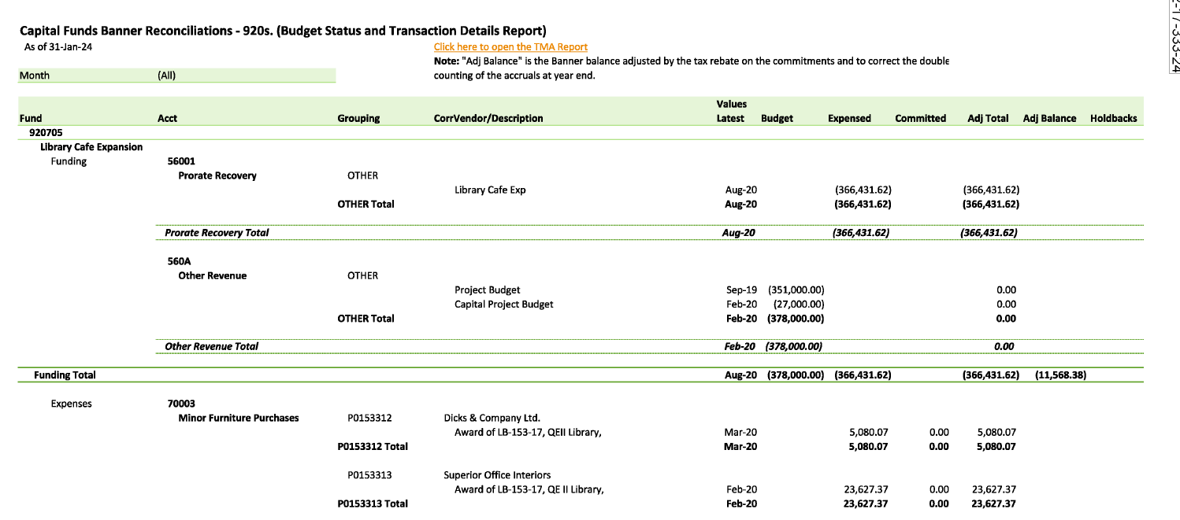
Task: Click the Holdbacks column header
Action: (x=1114, y=119)
